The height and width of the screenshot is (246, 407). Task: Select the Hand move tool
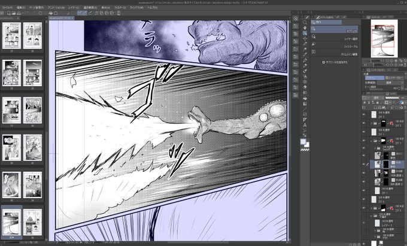pyautogui.click(x=305, y=28)
